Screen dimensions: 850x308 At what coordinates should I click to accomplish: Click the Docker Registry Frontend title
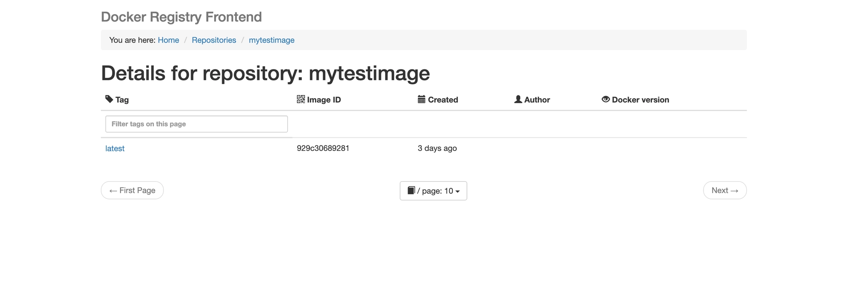click(x=181, y=17)
